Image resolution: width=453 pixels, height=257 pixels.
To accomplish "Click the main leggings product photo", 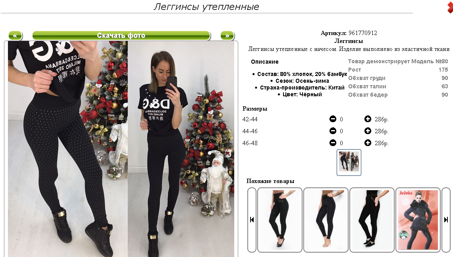I will (x=121, y=149).
